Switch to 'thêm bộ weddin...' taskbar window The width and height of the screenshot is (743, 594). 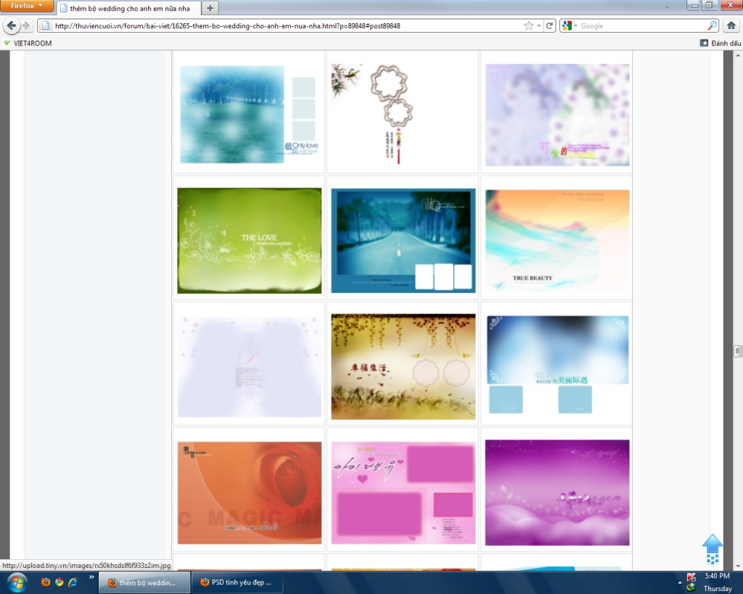(x=144, y=582)
